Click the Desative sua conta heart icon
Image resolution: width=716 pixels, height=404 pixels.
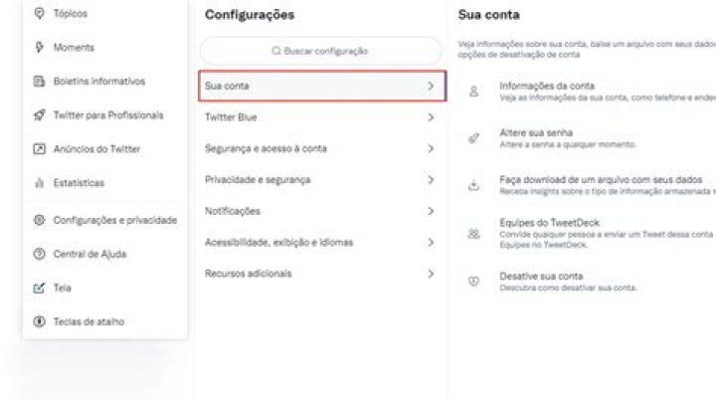tap(474, 282)
